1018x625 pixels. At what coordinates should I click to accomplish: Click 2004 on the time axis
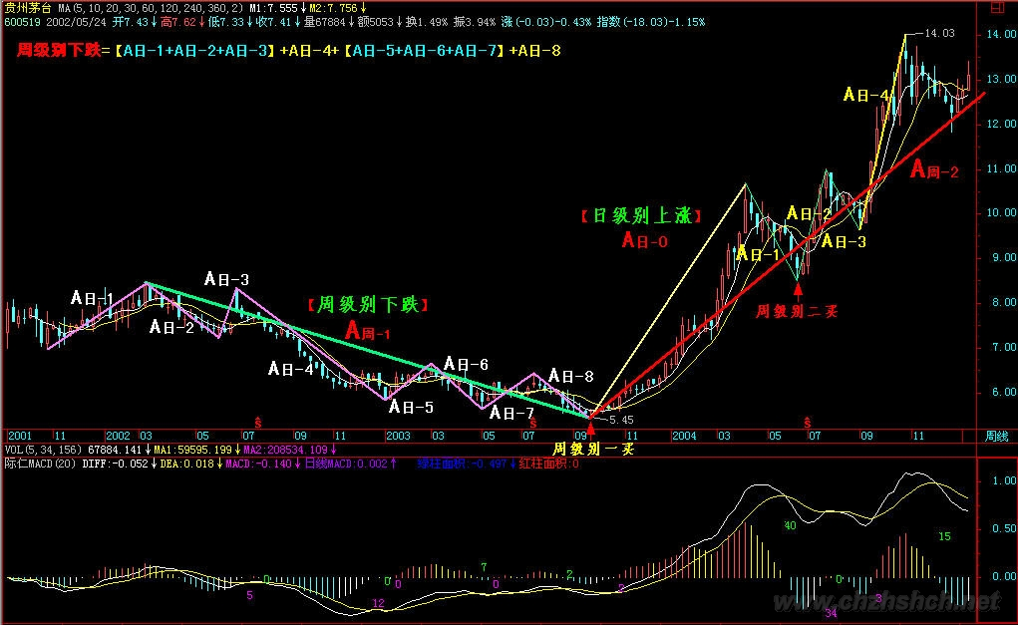(684, 437)
